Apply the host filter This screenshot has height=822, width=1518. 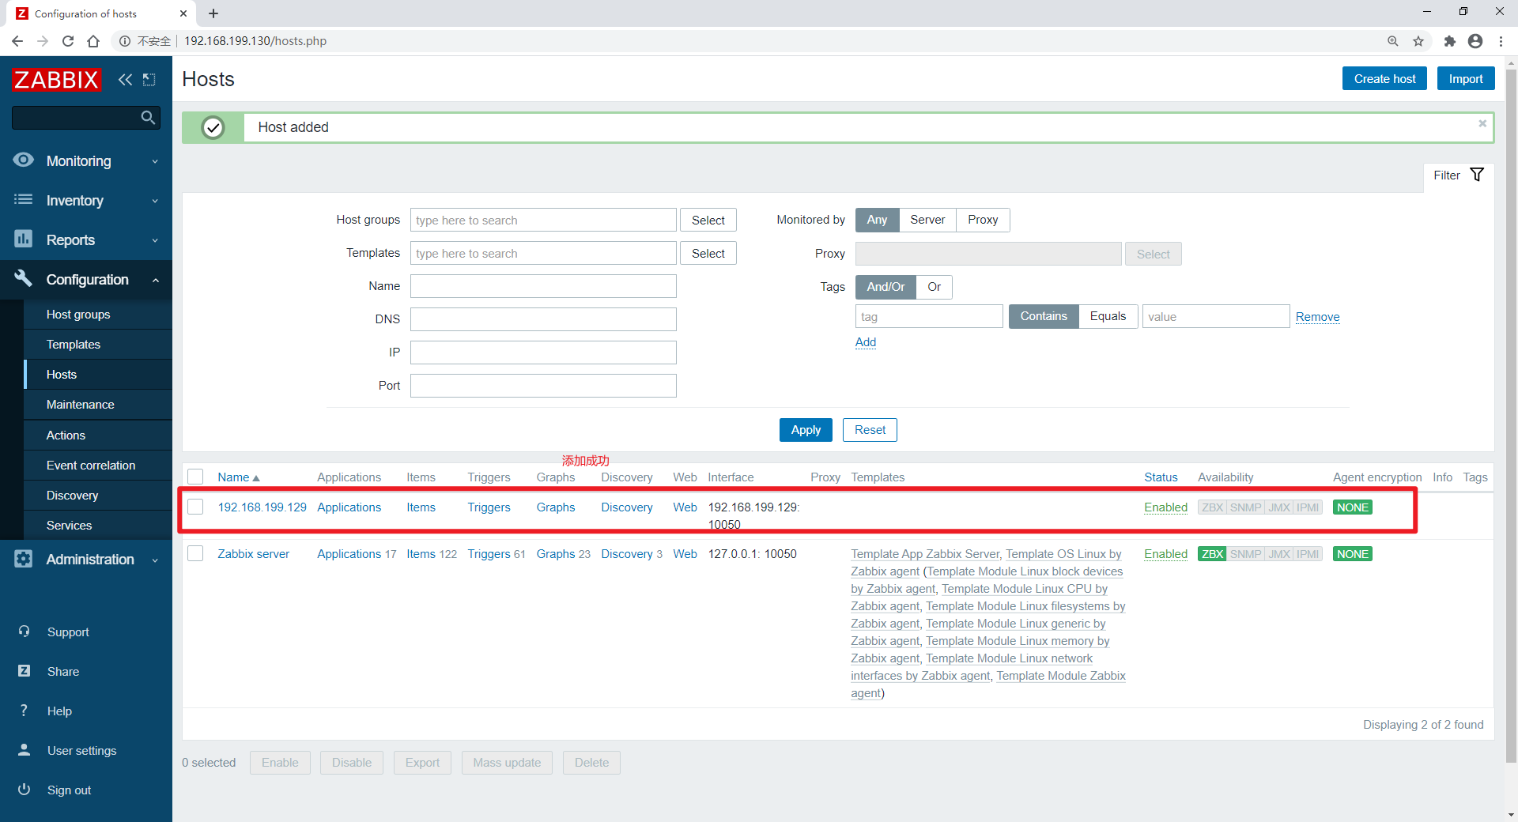[x=806, y=430]
